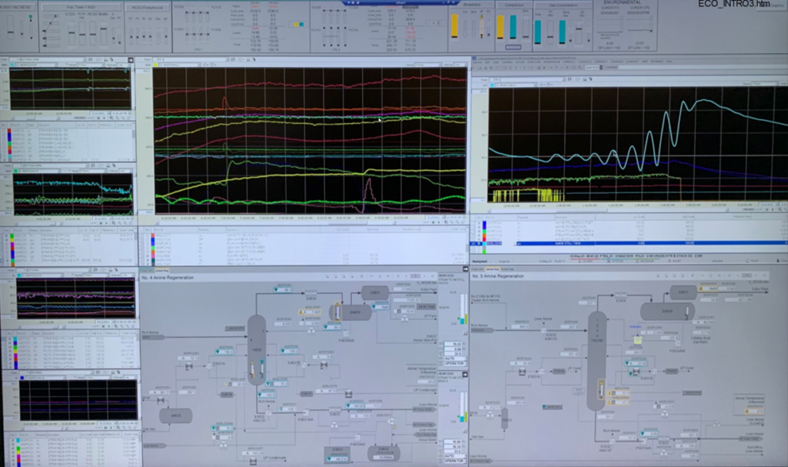Click the blue Template link near T5830

pyautogui.click(x=635, y=327)
